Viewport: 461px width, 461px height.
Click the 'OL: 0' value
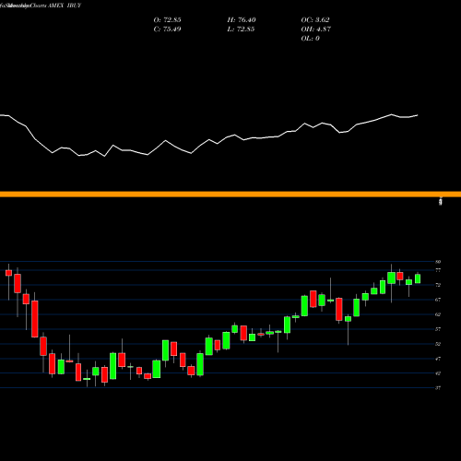pos(310,39)
